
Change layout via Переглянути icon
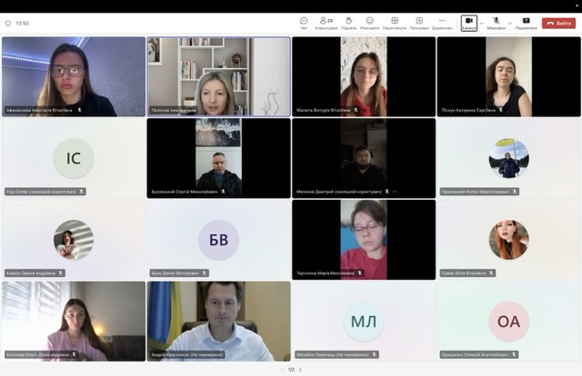(x=395, y=22)
